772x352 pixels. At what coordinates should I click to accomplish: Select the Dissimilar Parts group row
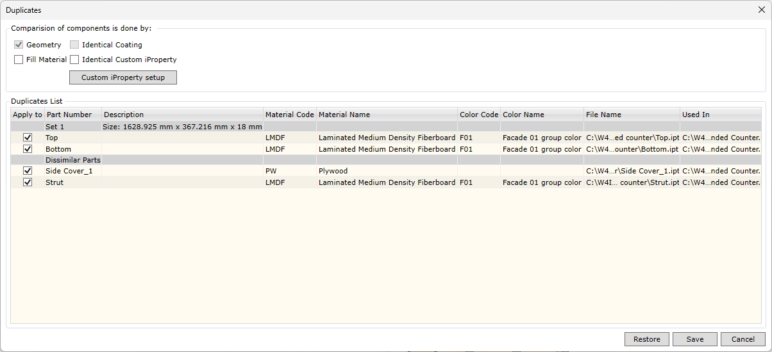[386, 160]
